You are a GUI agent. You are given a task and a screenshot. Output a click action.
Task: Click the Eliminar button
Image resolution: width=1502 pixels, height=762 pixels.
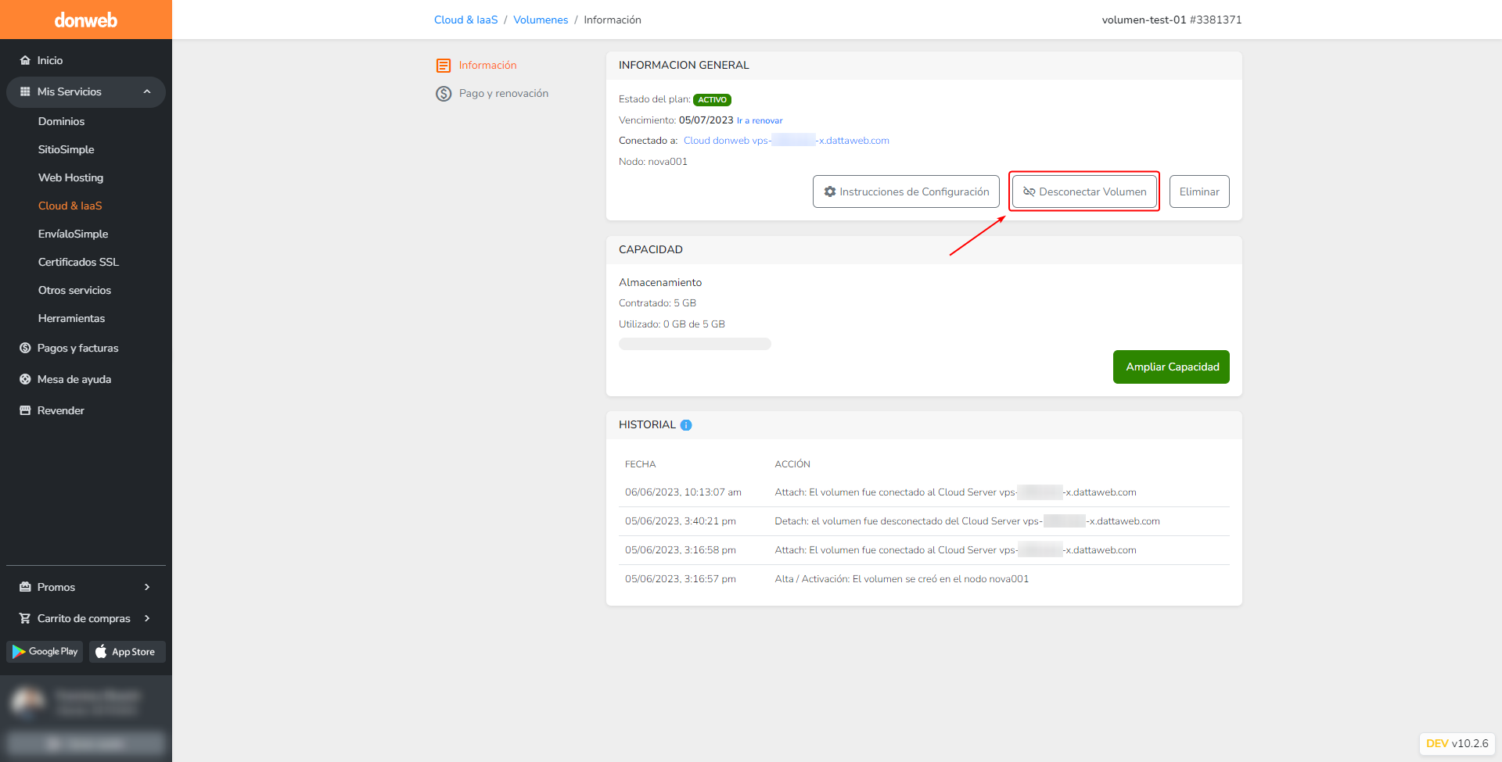pyautogui.click(x=1199, y=191)
